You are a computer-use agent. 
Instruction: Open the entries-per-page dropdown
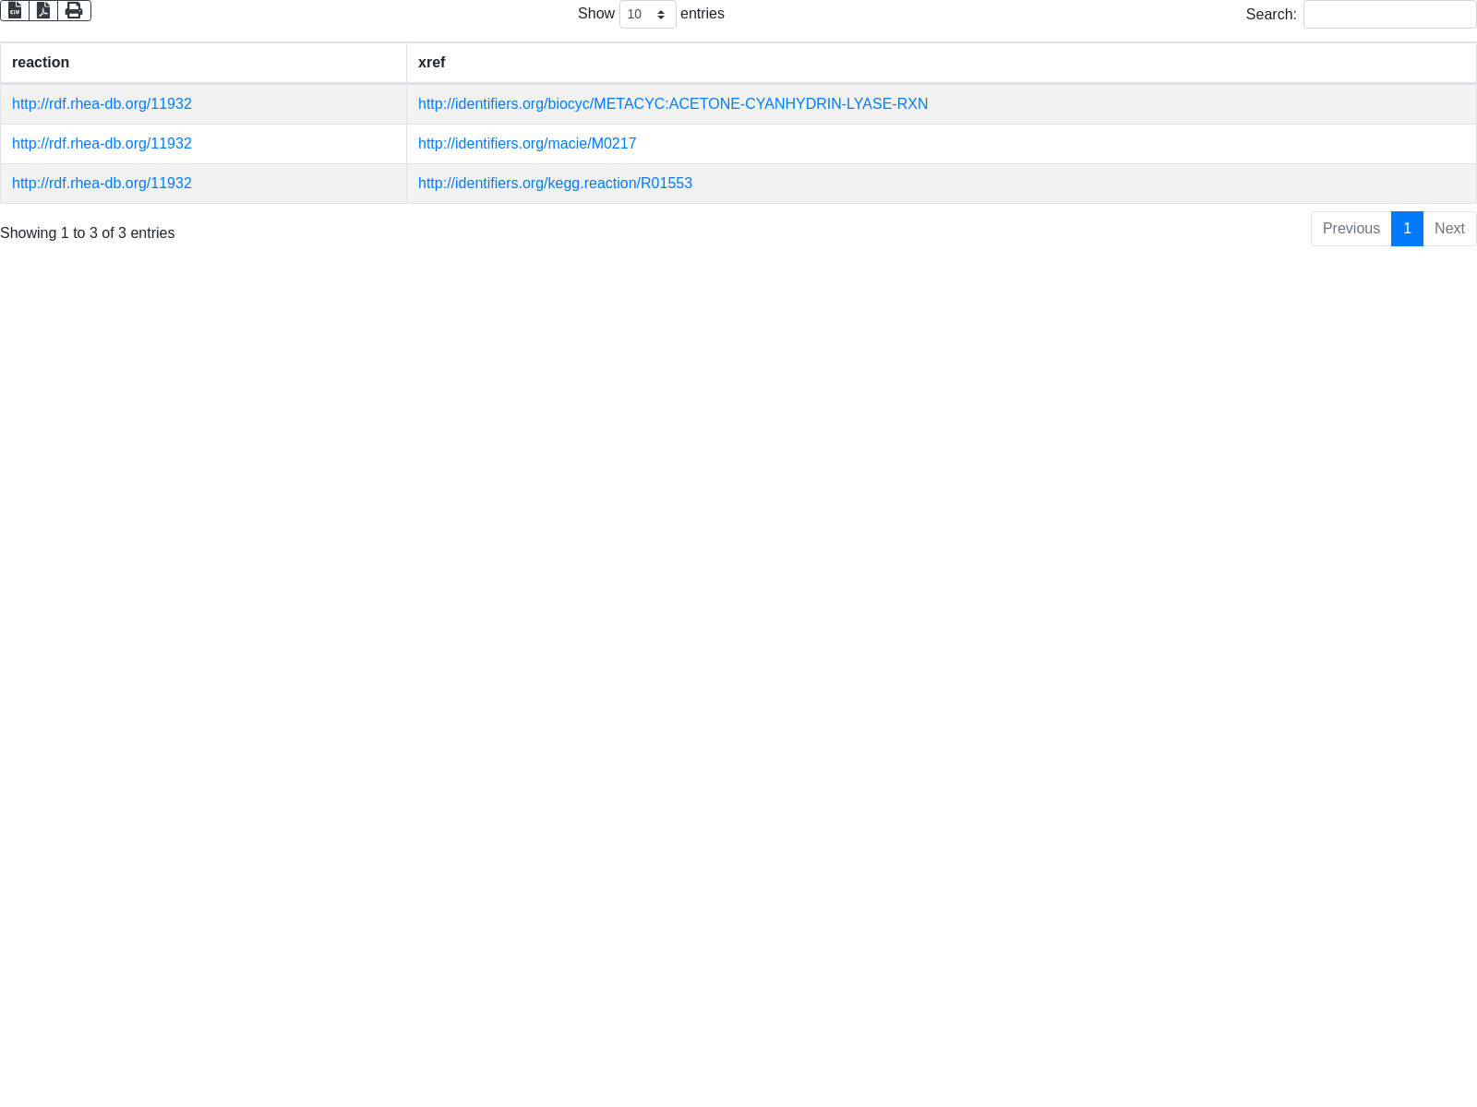(647, 15)
